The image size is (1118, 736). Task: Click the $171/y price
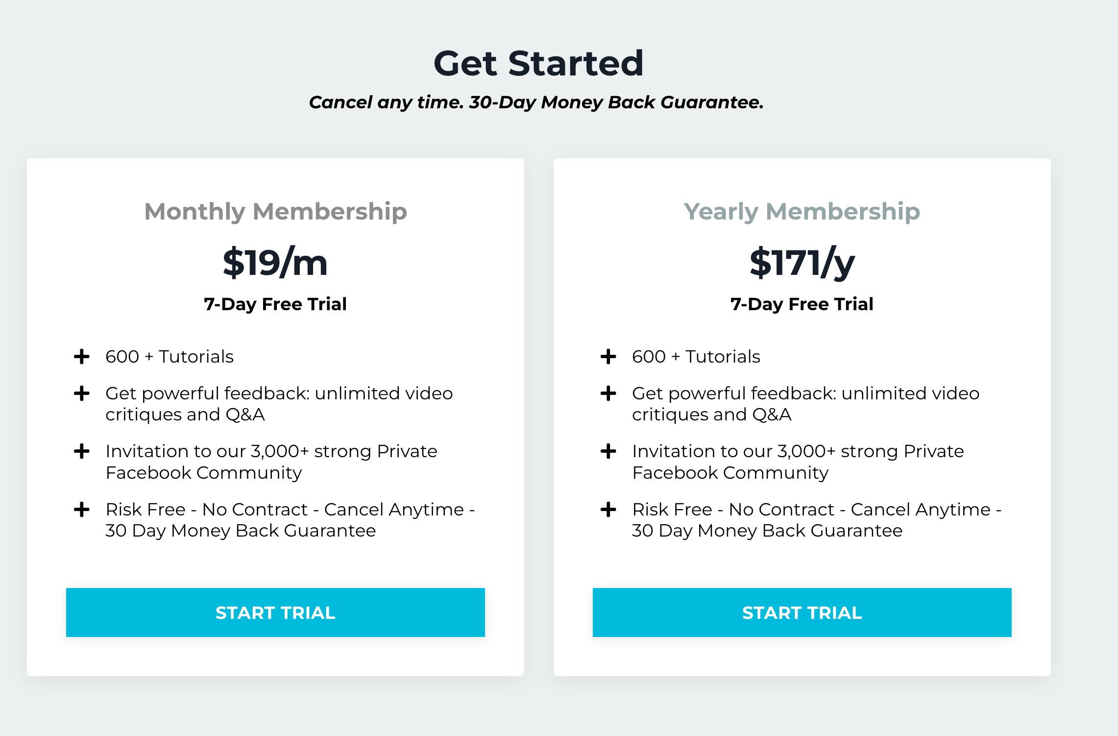802,263
